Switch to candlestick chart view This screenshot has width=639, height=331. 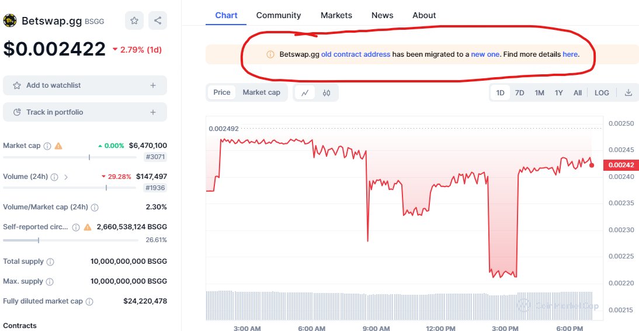click(x=327, y=92)
